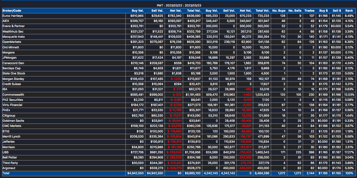
Task: Click the Sell $ column header
Action: coord(337,11)
